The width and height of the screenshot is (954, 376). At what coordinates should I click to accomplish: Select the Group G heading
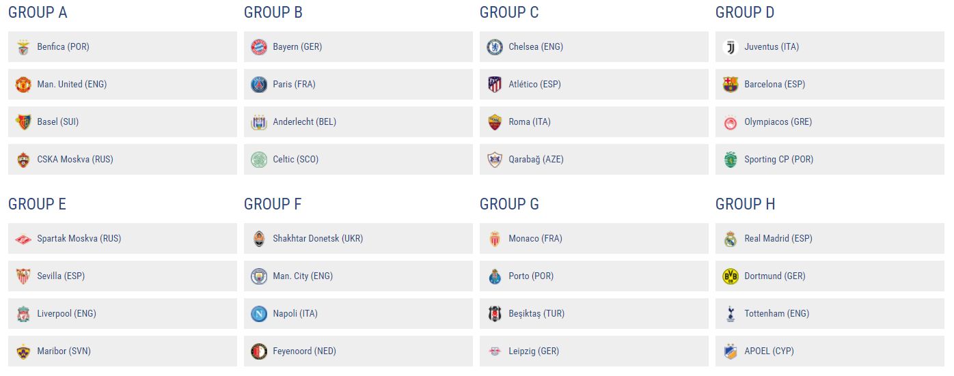pyautogui.click(x=509, y=204)
